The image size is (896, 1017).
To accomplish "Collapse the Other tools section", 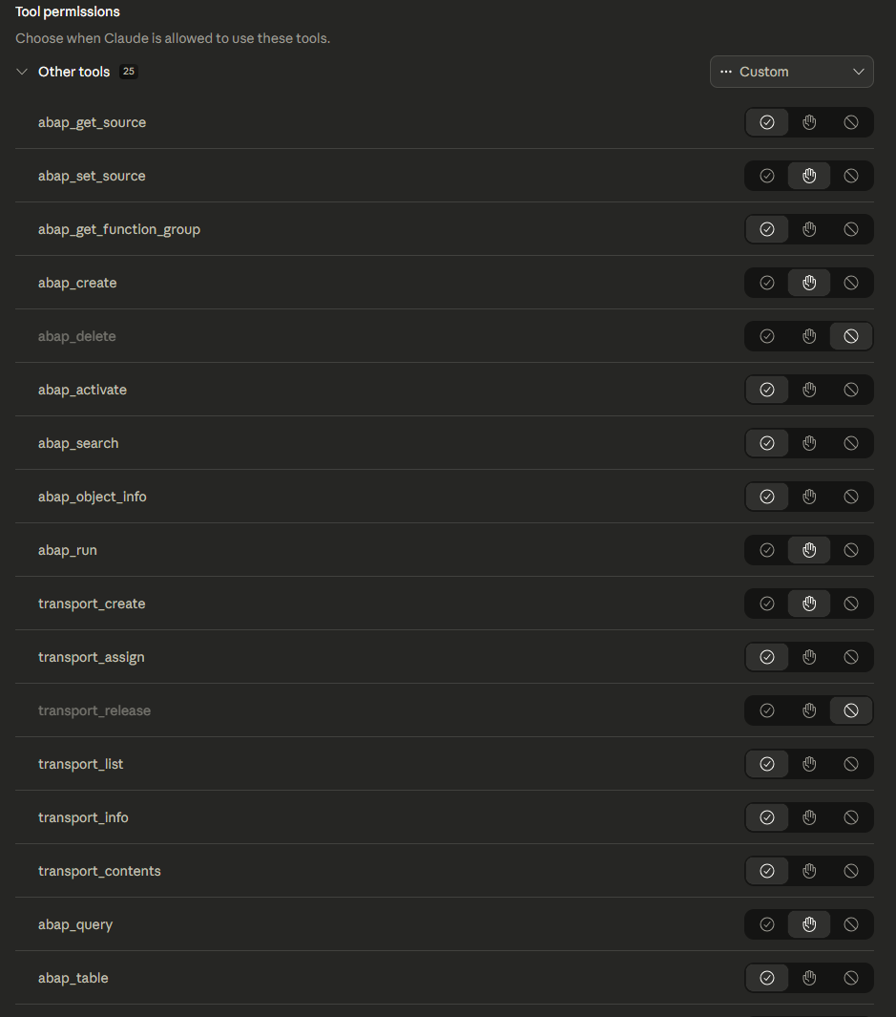I will pos(21,71).
